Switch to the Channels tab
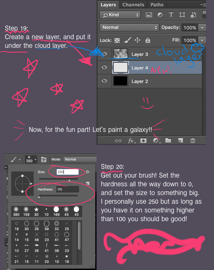Viewport: 214px width, 270px height. 133,5
